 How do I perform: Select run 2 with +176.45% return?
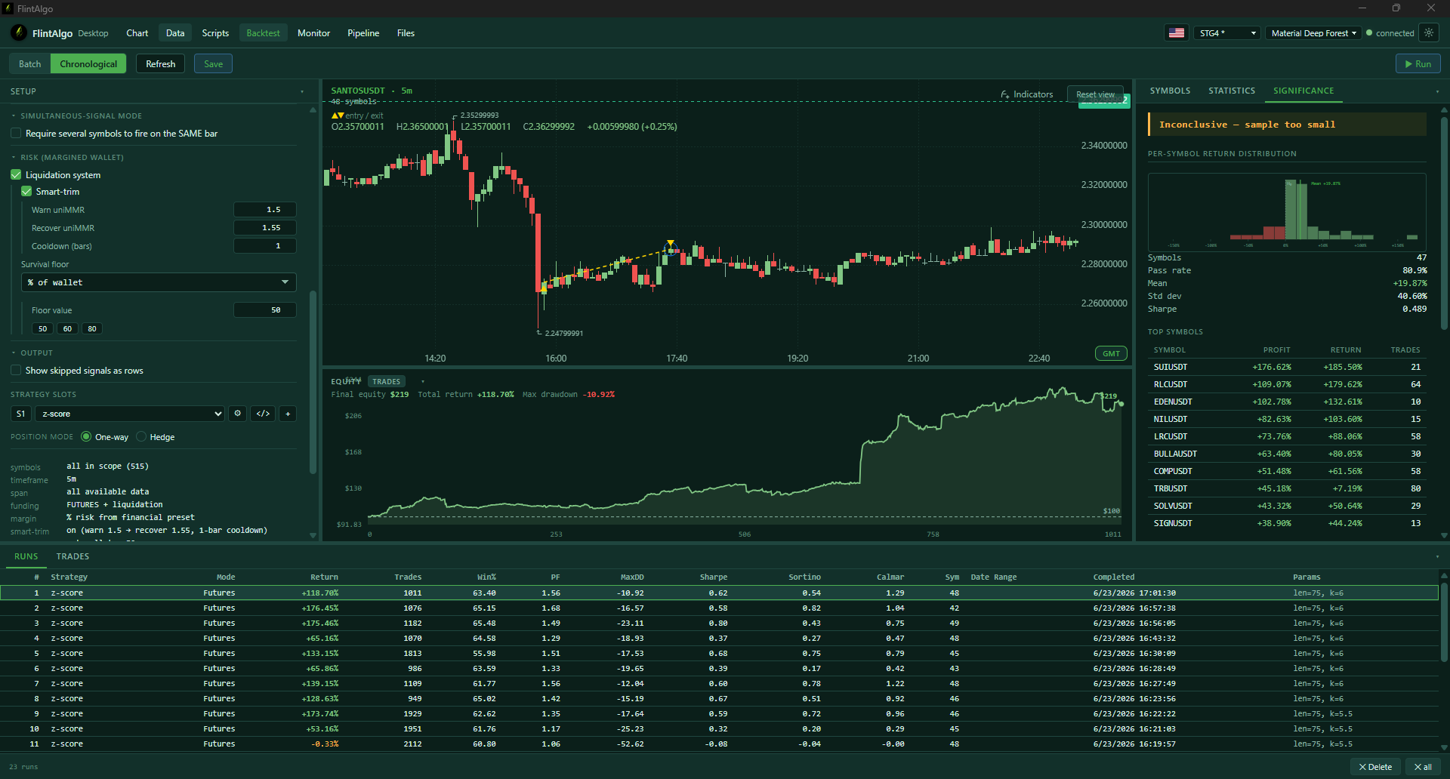click(x=719, y=608)
